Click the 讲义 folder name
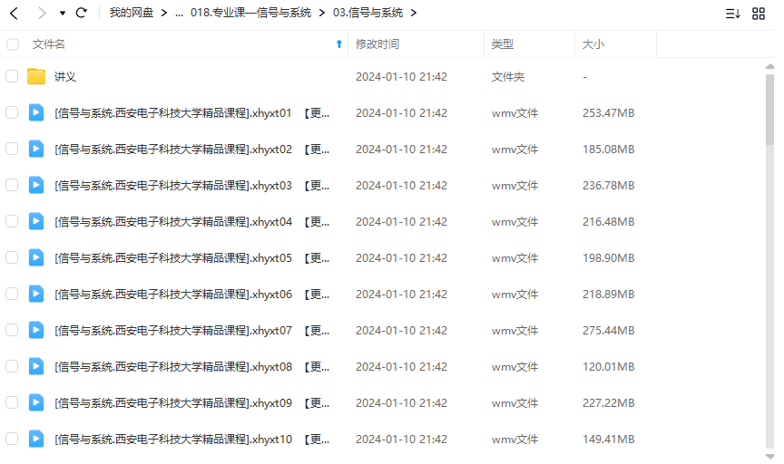This screenshot has width=784, height=464. (65, 77)
